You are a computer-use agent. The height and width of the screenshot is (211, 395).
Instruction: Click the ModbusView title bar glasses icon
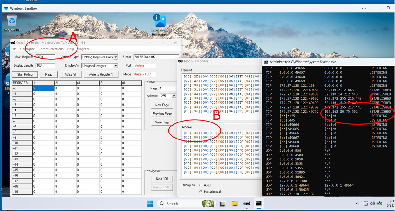click(13, 43)
